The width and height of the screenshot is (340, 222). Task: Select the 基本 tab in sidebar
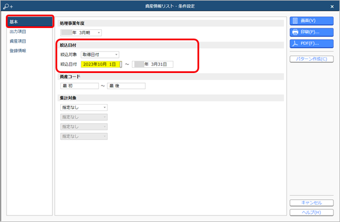click(x=30, y=22)
